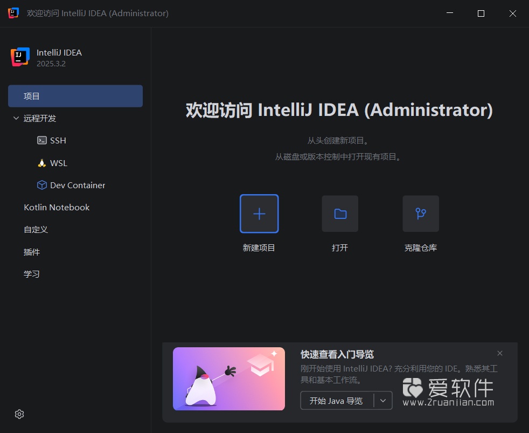529x433 pixels.
Task: Select Kotlin Notebook in the sidebar
Action: [57, 207]
